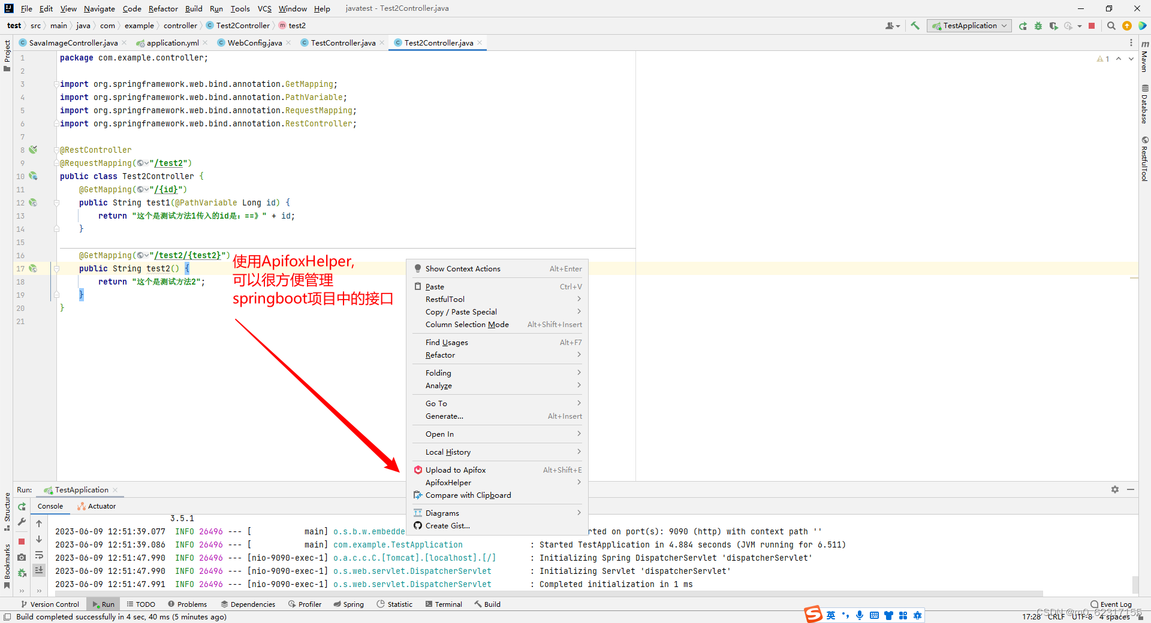
Task: Collapse the test1 method via gutter arrow
Action: pyautogui.click(x=57, y=202)
